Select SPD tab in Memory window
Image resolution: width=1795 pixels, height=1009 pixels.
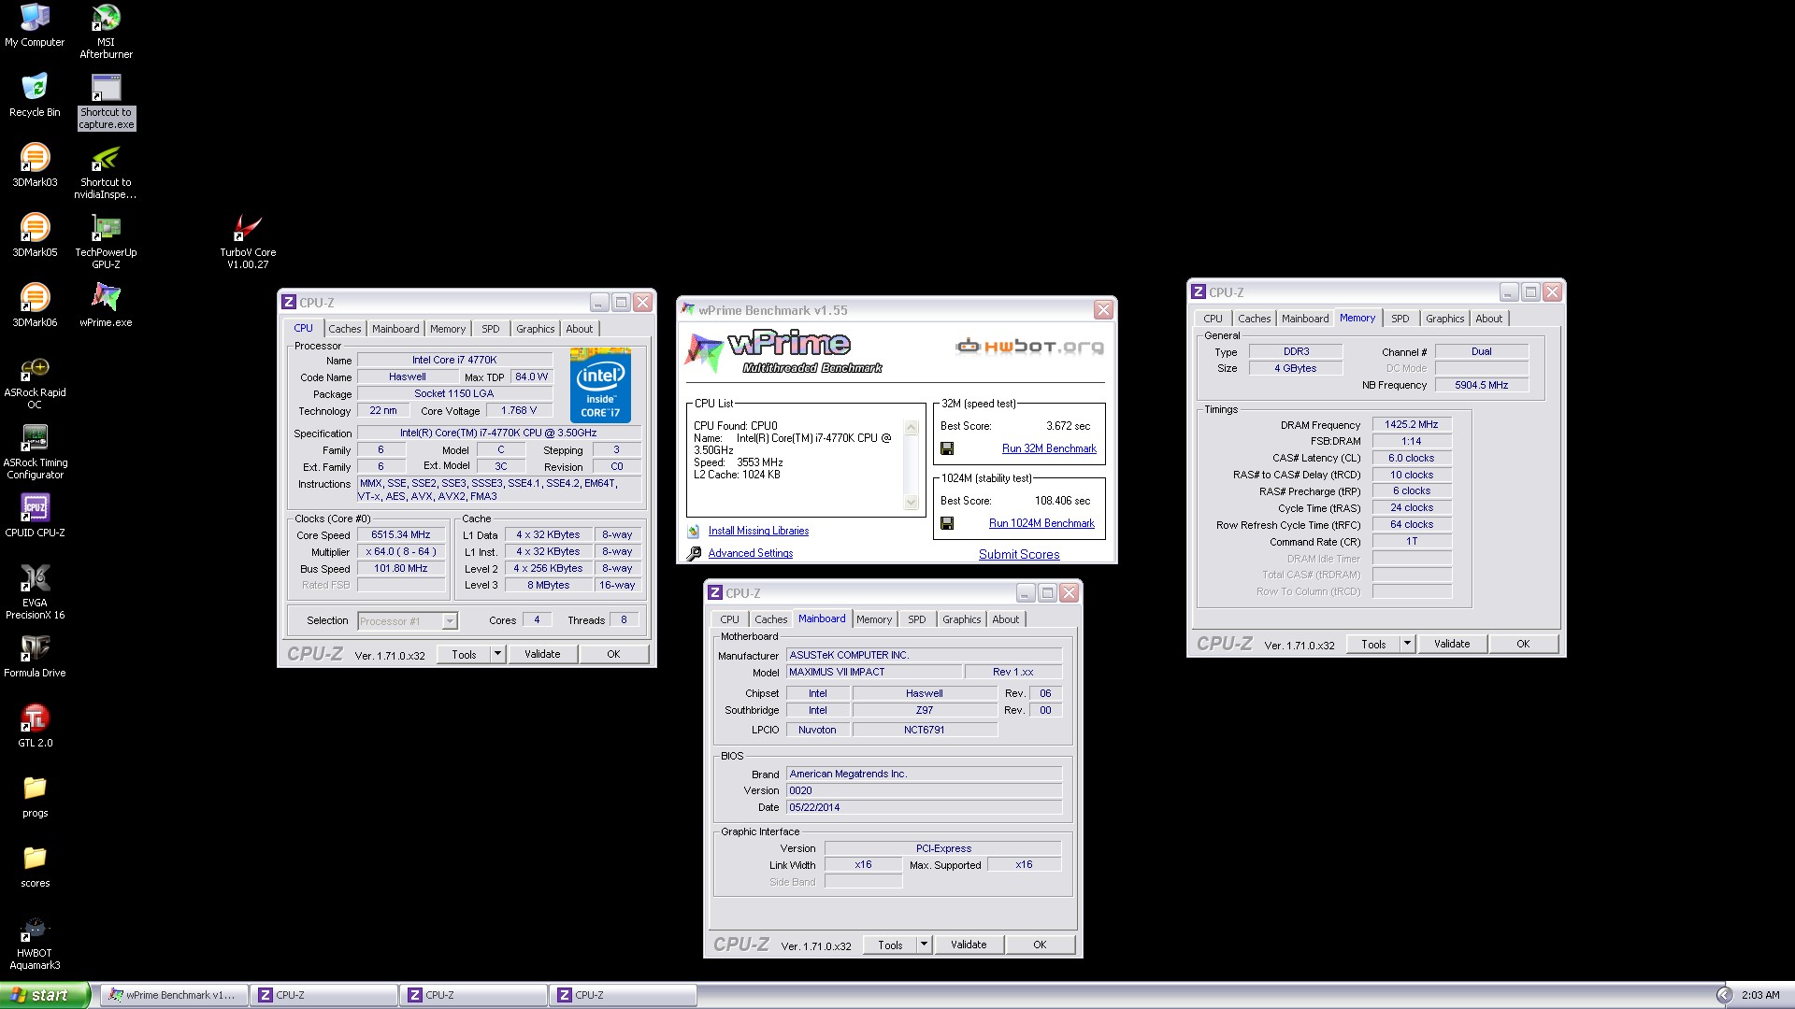1400,319
